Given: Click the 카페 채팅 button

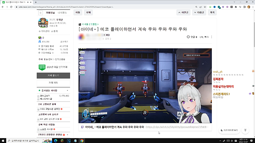Looking at the screenshot, I should pyautogui.click(x=53, y=83).
